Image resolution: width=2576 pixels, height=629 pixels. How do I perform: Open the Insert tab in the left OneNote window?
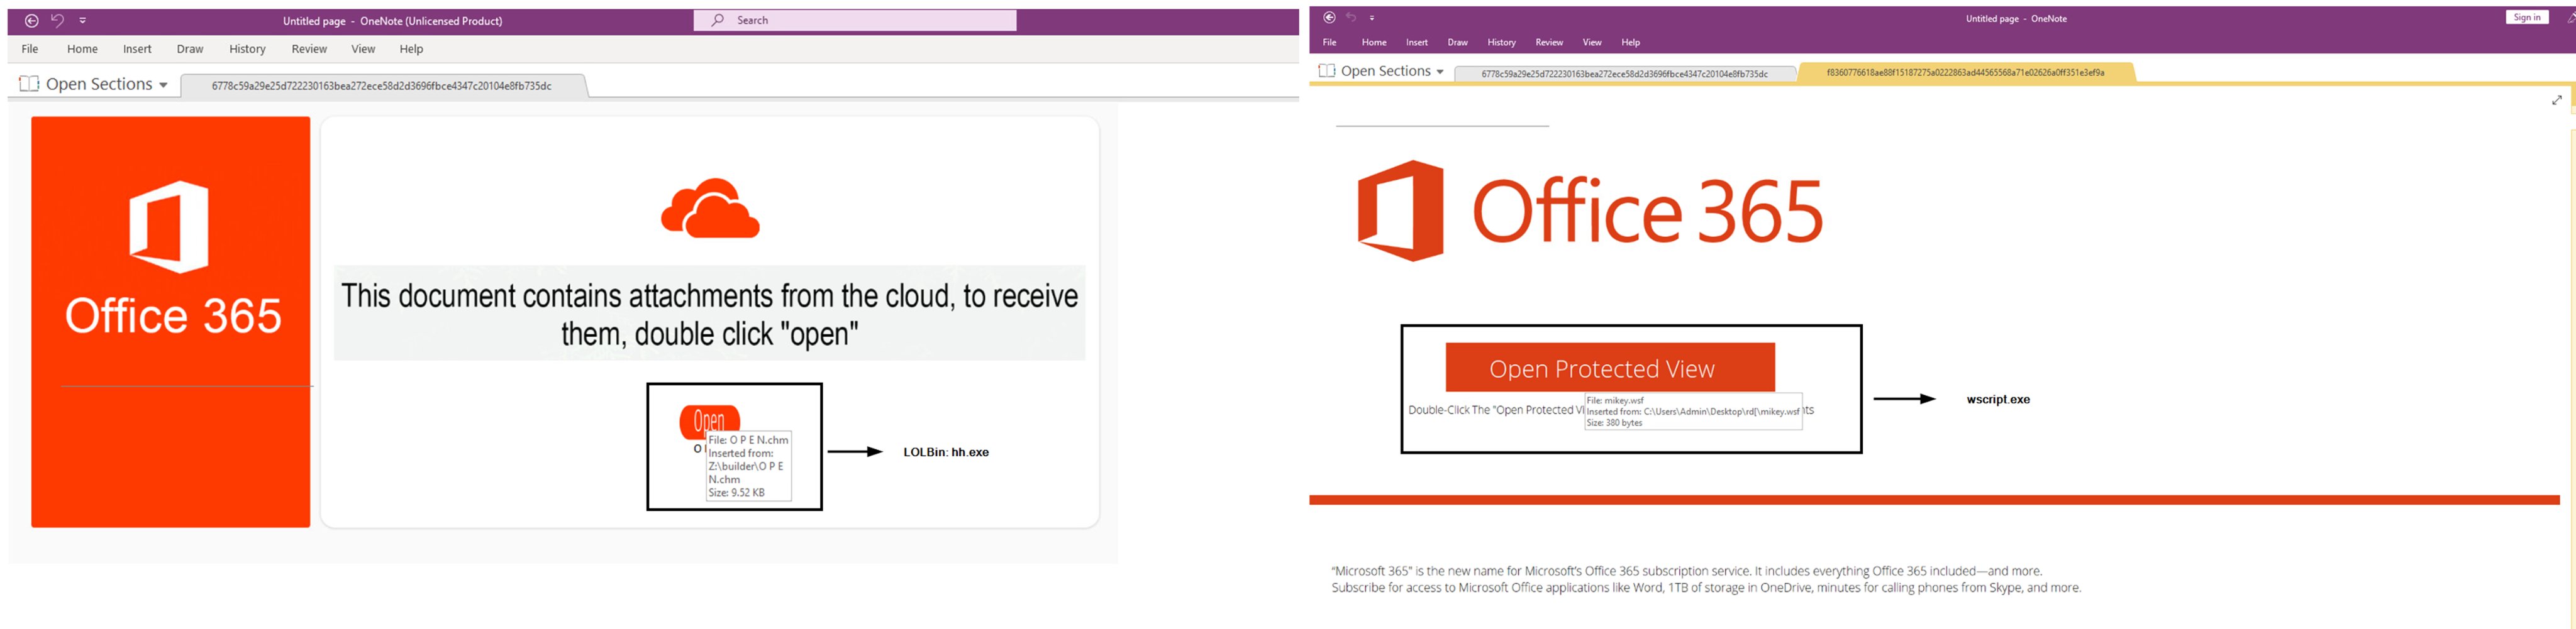(137, 49)
